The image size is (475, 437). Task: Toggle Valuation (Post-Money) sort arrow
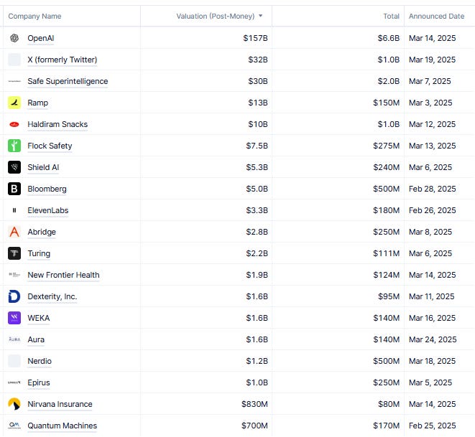click(x=261, y=16)
